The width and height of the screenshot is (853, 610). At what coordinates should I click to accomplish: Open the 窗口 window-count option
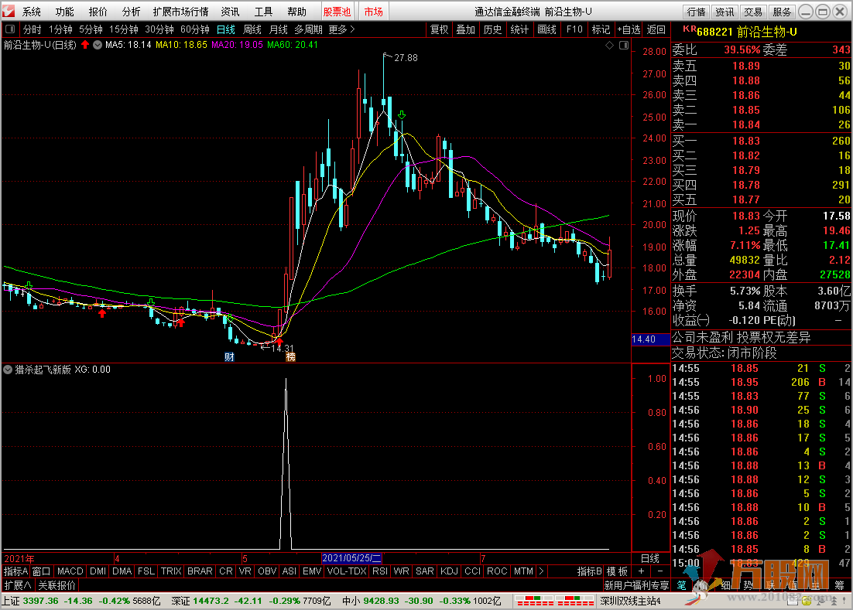(x=41, y=571)
